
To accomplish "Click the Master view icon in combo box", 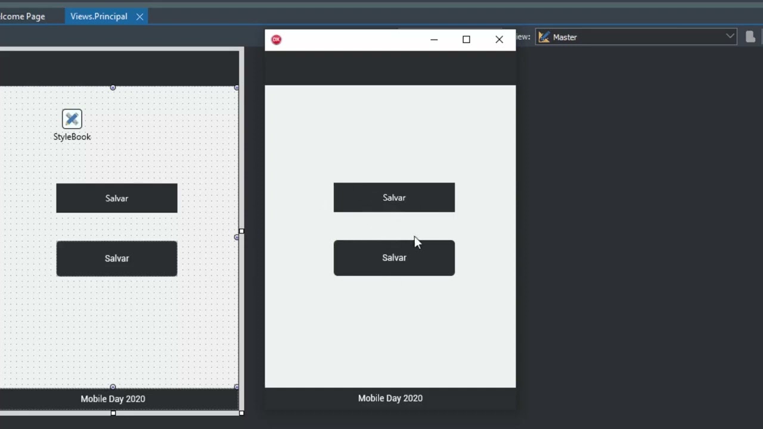I will tap(544, 37).
